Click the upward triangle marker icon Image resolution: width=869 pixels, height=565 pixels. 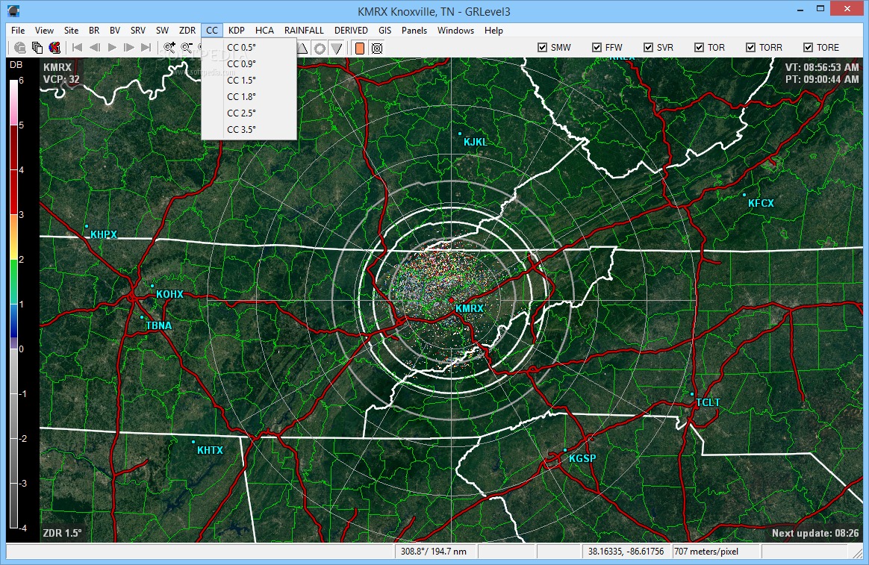point(302,49)
